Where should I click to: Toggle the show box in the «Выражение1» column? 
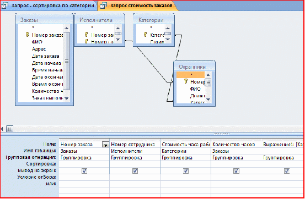(287, 170)
